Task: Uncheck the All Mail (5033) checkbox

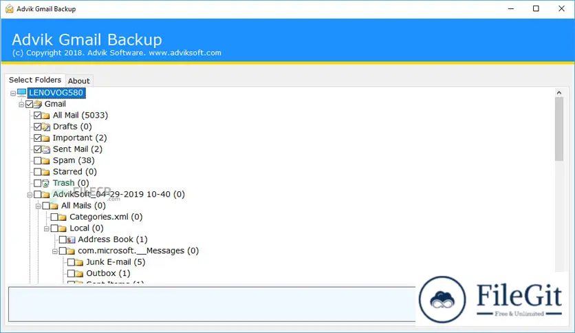Action: (37, 116)
